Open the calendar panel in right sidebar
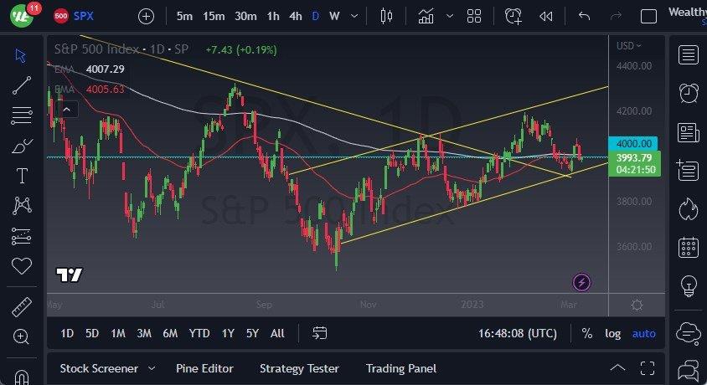Viewport: 707px width, 385px height. pos(689,247)
